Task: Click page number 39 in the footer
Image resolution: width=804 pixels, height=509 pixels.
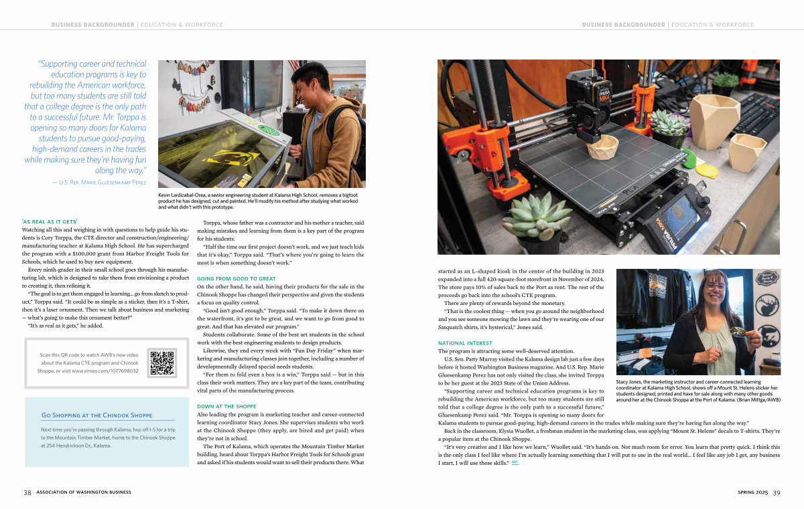Action: point(776,492)
